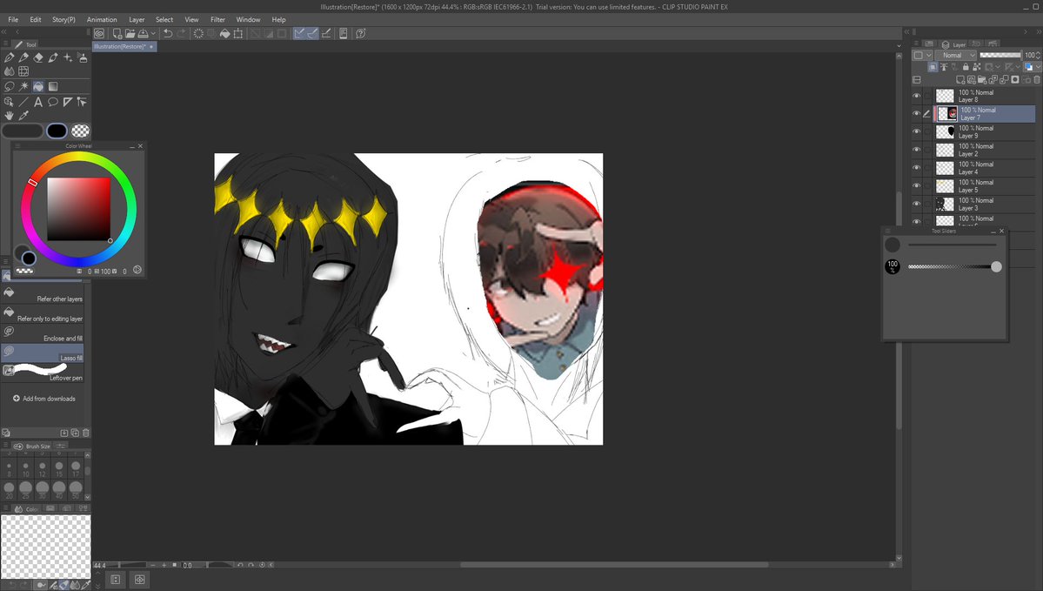Screen dimensions: 1043x591
Task: Select the Pen tool
Action: [x=10, y=58]
